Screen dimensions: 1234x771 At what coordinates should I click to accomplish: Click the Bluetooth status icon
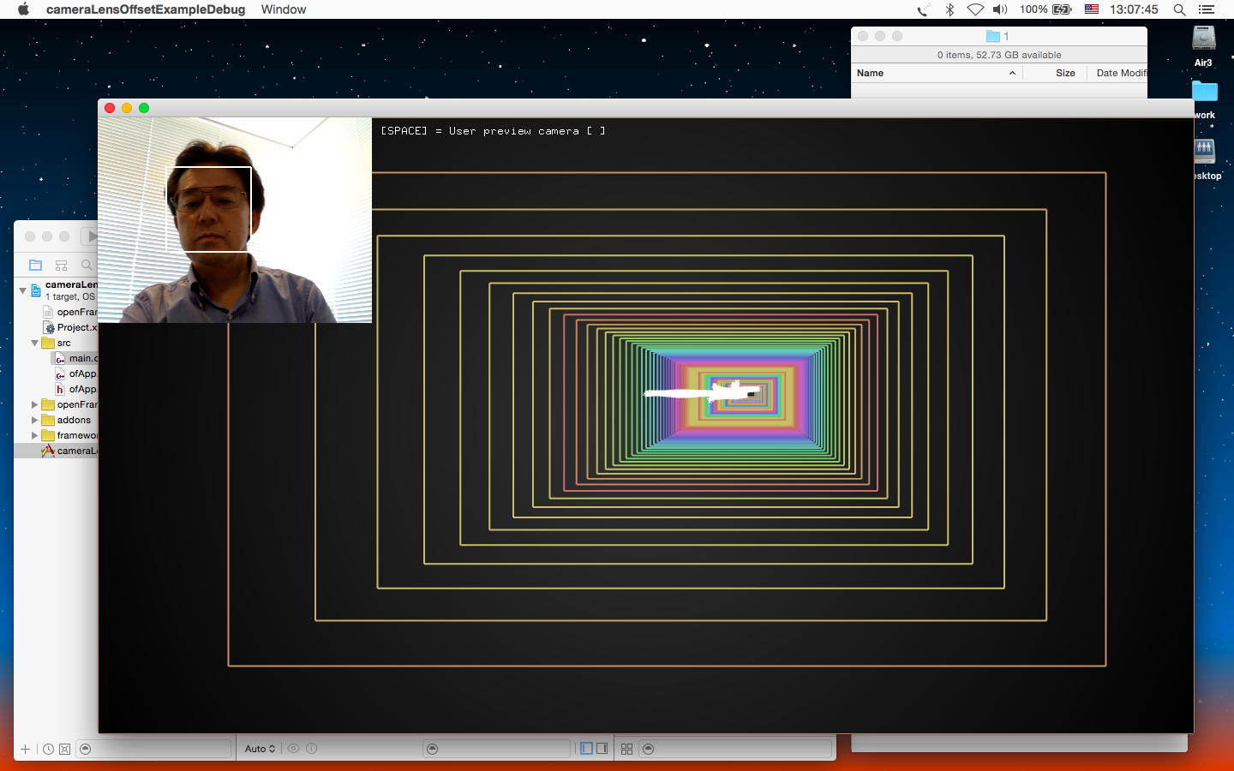click(x=949, y=9)
